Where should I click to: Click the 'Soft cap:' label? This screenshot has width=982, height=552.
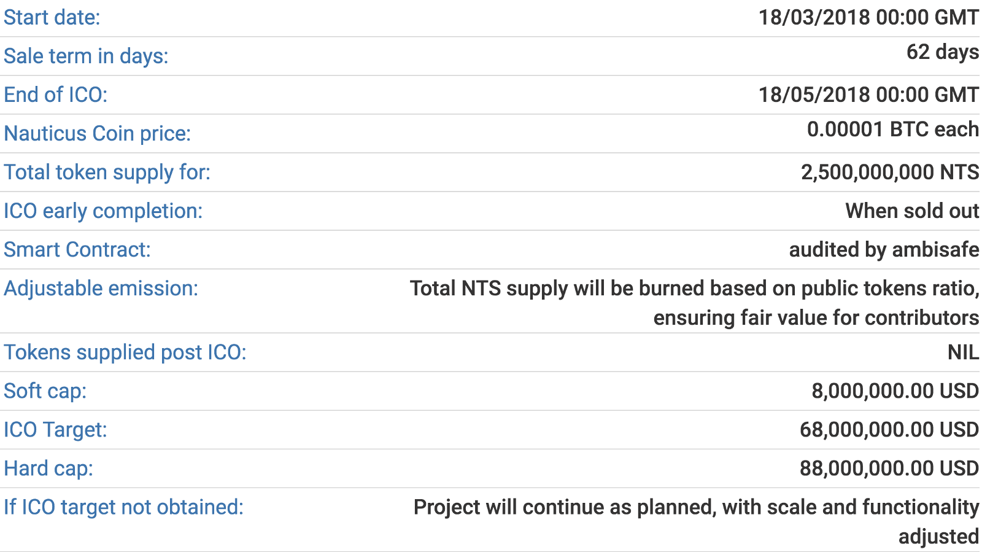pos(45,391)
